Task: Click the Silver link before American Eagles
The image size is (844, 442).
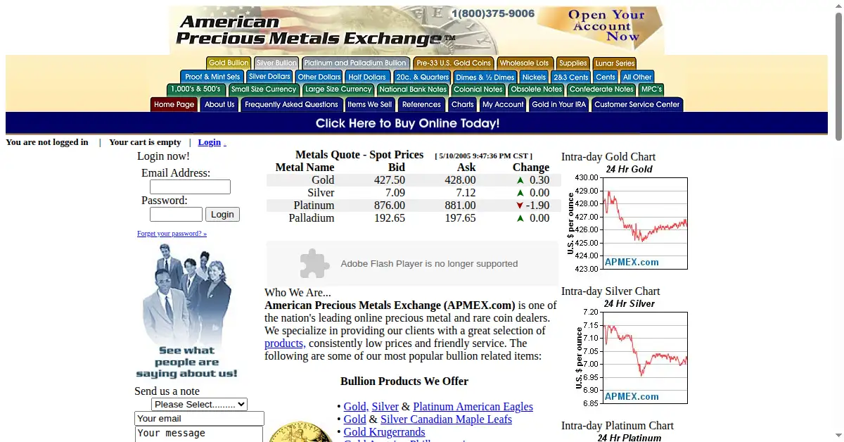Action: coord(385,407)
